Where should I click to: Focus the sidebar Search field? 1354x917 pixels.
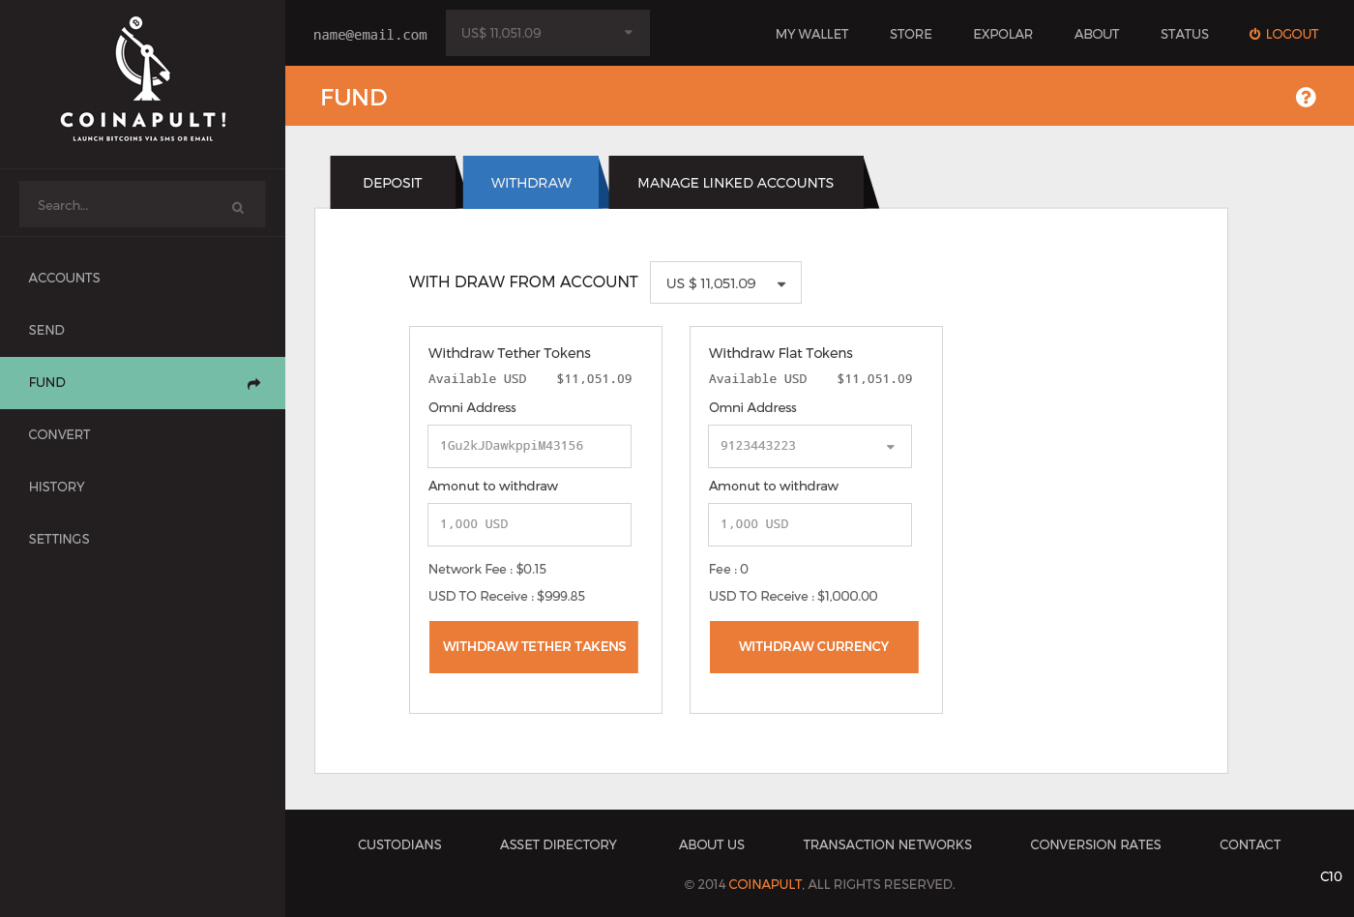[142, 204]
